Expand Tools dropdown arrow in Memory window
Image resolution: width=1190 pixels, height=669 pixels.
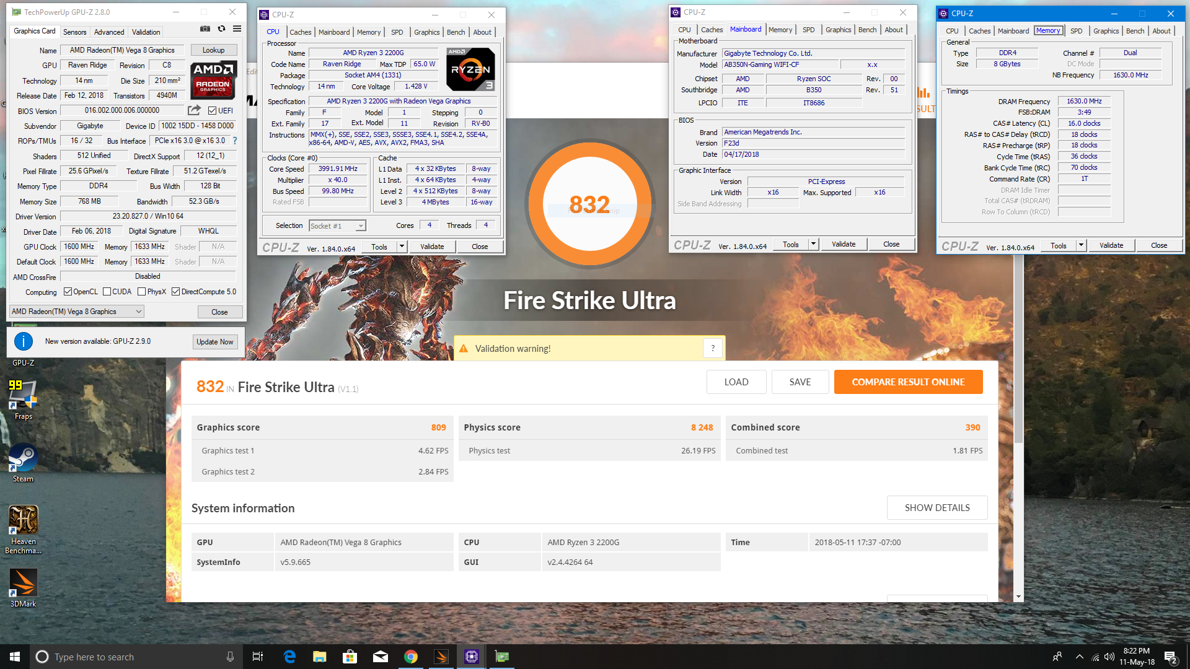point(1081,245)
